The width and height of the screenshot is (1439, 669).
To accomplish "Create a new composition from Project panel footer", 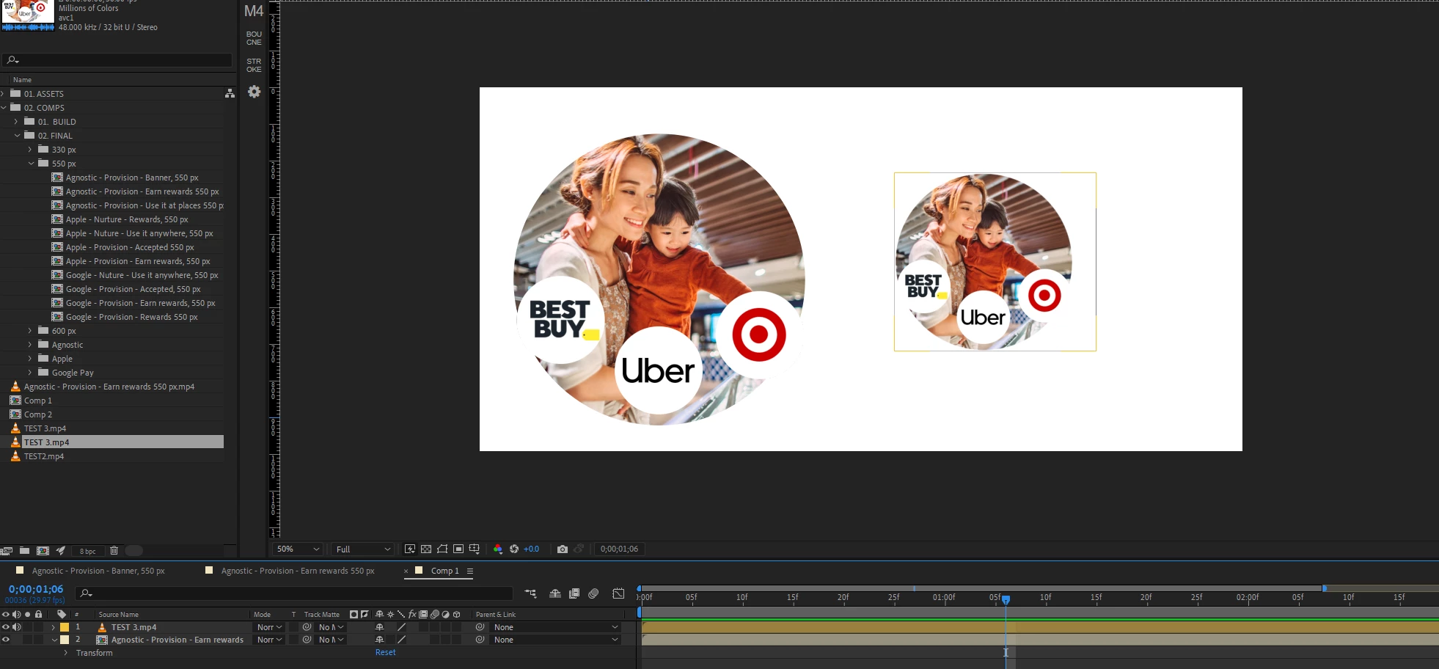I will pos(43,551).
